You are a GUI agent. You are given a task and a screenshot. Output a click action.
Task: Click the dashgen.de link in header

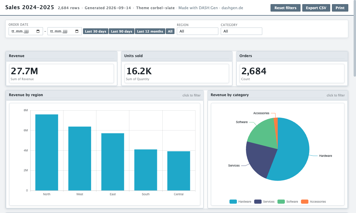coord(232,8)
